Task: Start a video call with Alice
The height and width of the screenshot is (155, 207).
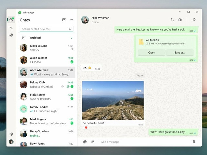Action: tap(180, 20)
